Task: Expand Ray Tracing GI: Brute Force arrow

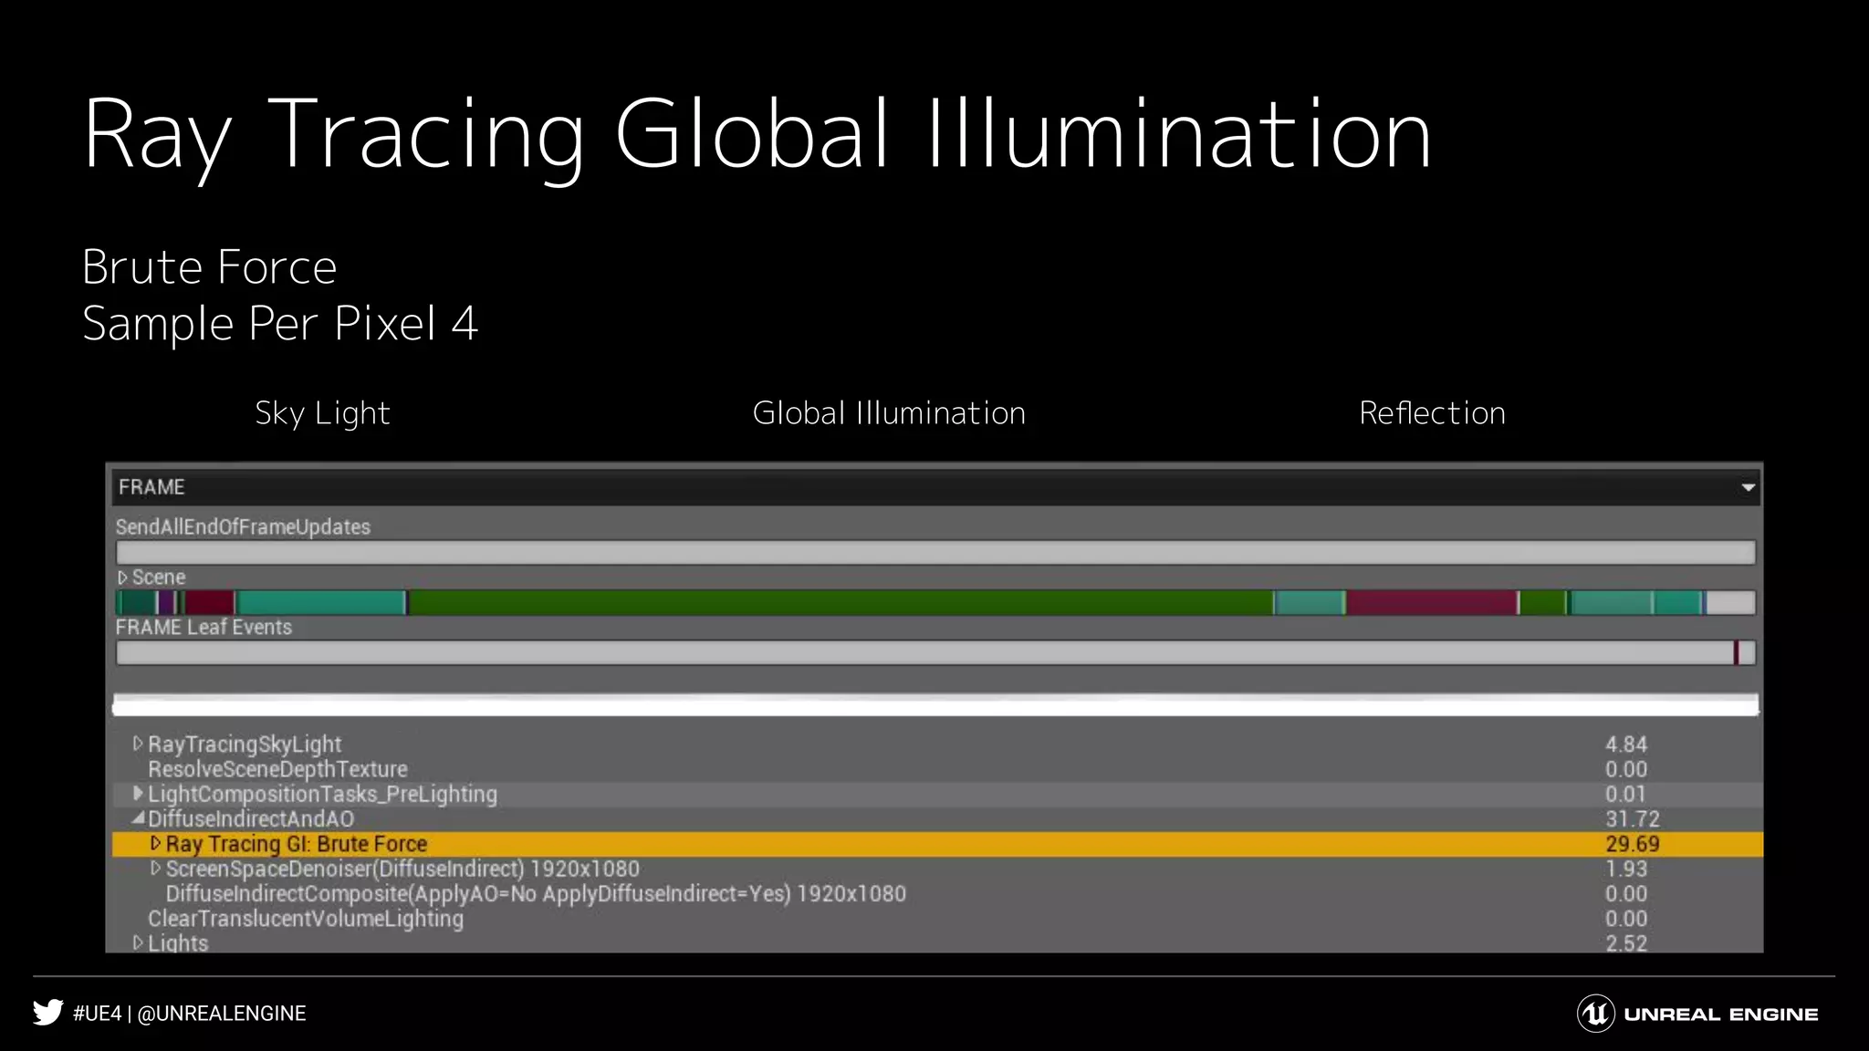Action: (155, 843)
